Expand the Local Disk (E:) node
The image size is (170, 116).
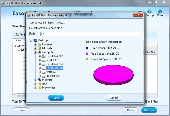pyautogui.click(x=40, y=64)
